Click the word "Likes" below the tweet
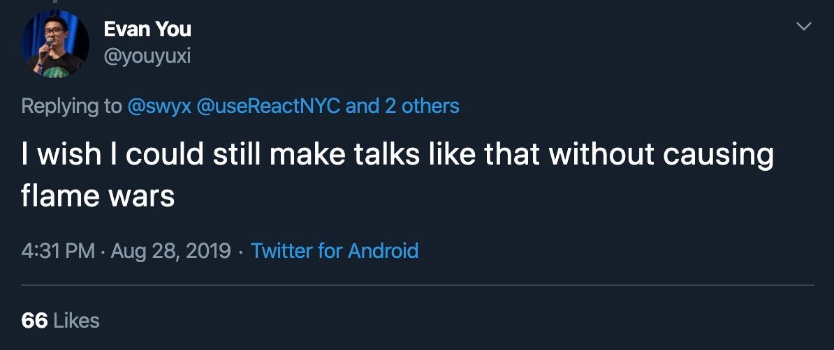Viewport: 834px width, 350px height. click(x=76, y=320)
